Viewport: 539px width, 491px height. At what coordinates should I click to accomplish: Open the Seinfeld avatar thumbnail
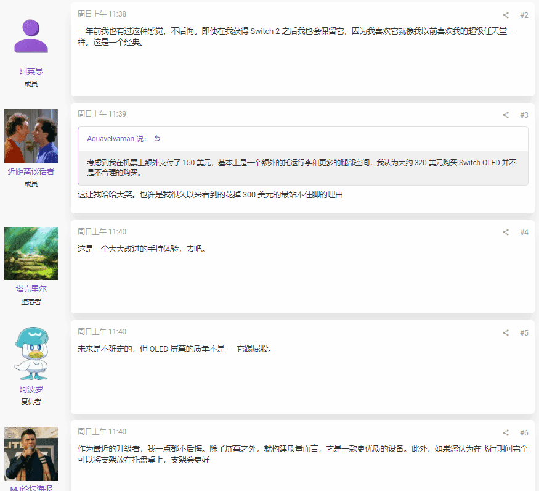[x=31, y=136]
